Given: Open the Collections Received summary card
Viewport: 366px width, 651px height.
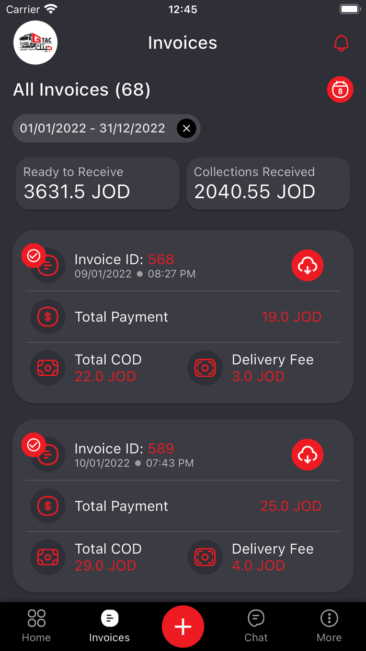Looking at the screenshot, I should (268, 184).
